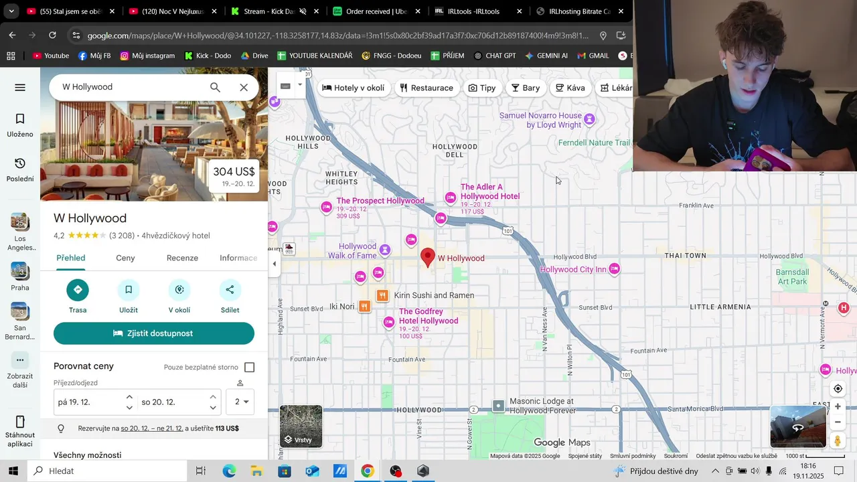Switch to the Recenze tab
Viewport: 857px width, 482px height.
pyautogui.click(x=182, y=258)
